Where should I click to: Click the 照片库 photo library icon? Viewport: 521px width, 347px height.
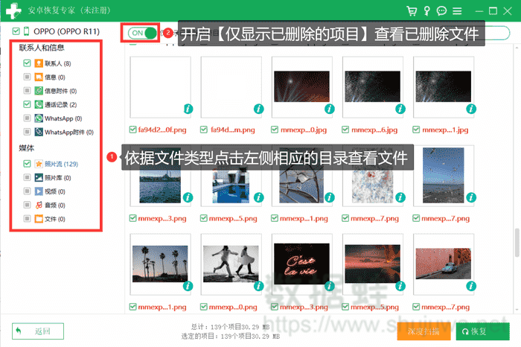tap(38, 177)
